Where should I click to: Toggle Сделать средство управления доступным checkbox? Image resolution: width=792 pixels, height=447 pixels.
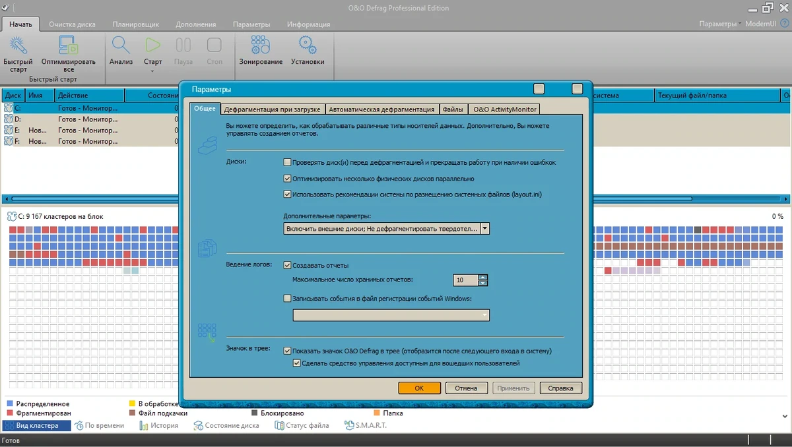coord(296,363)
